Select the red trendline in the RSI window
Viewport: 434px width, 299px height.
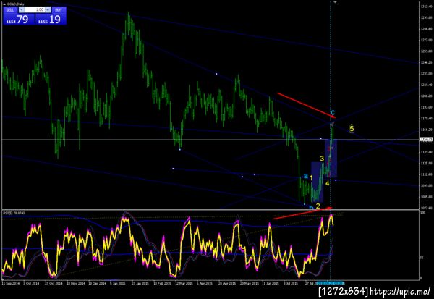302,214
